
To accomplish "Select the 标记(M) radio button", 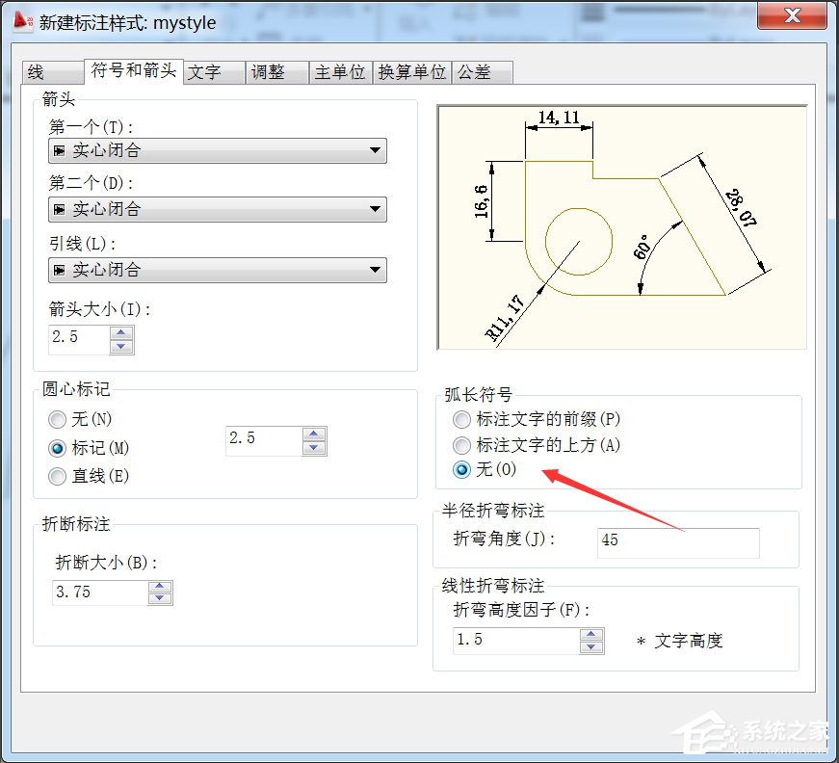I will click(x=57, y=448).
